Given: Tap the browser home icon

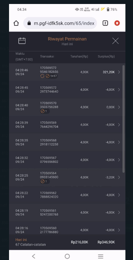Looking at the screenshot, I should click(x=16, y=23).
